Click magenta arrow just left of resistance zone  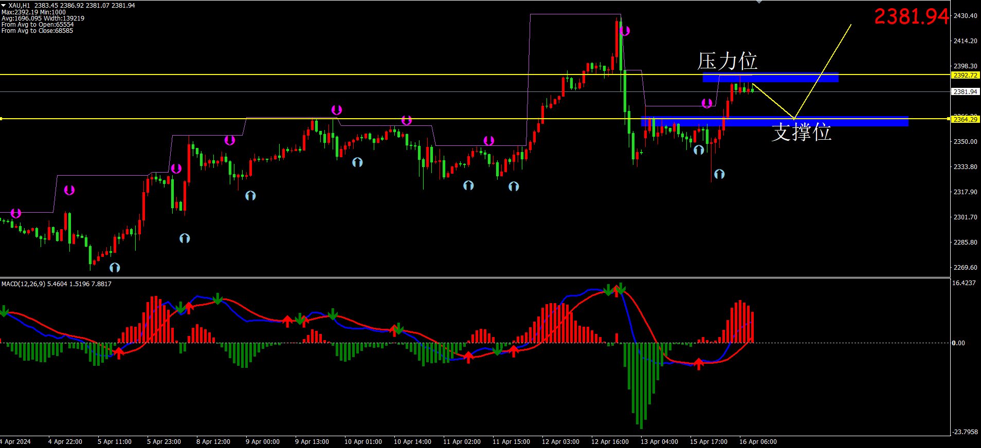[707, 103]
